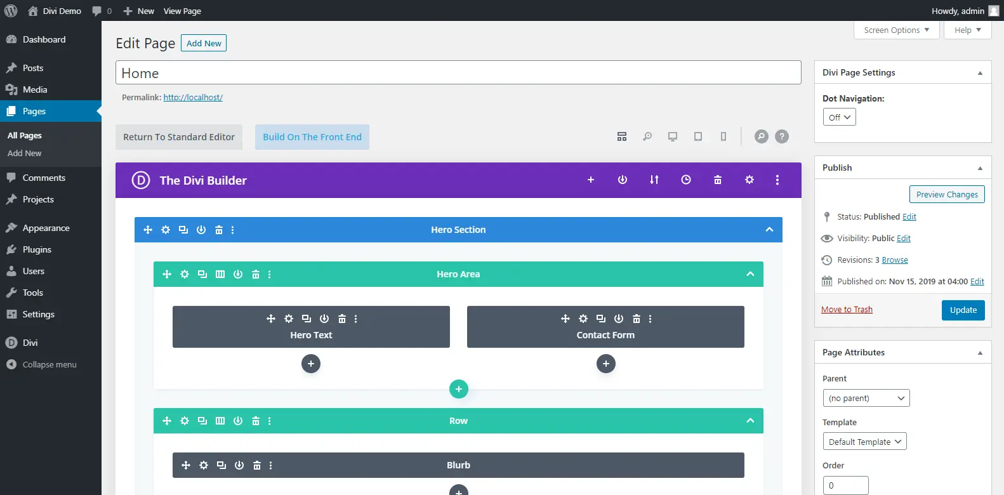The width and height of the screenshot is (1004, 495).
Task: Delete the Hero Section with trash icon
Action: pos(219,230)
